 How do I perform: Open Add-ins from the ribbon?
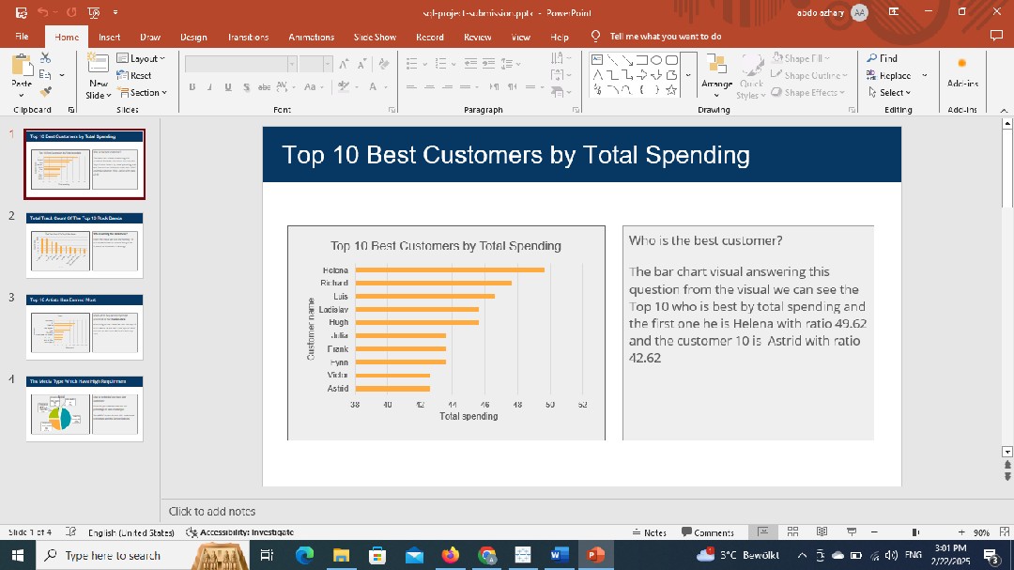[962, 73]
